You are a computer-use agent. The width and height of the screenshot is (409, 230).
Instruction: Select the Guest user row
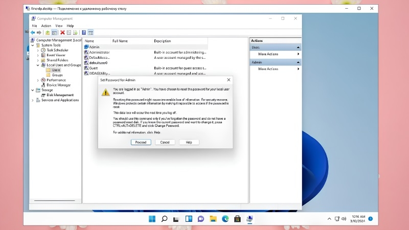pos(146,68)
